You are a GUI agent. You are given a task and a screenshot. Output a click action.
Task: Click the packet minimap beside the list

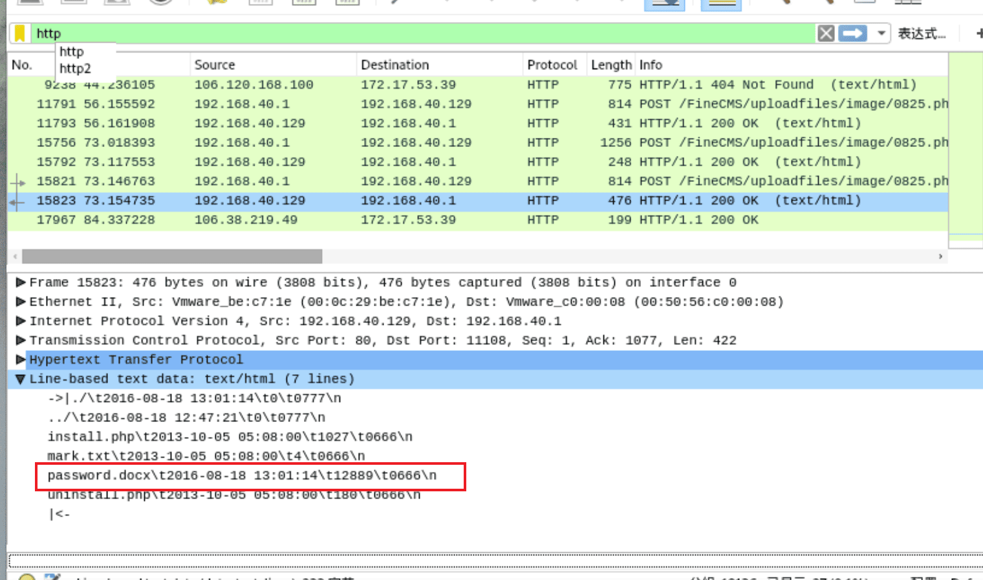pyautogui.click(x=966, y=150)
